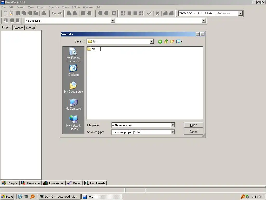266x200 pixels.
Task: Open My Computer in places bar
Action: pos(74,104)
